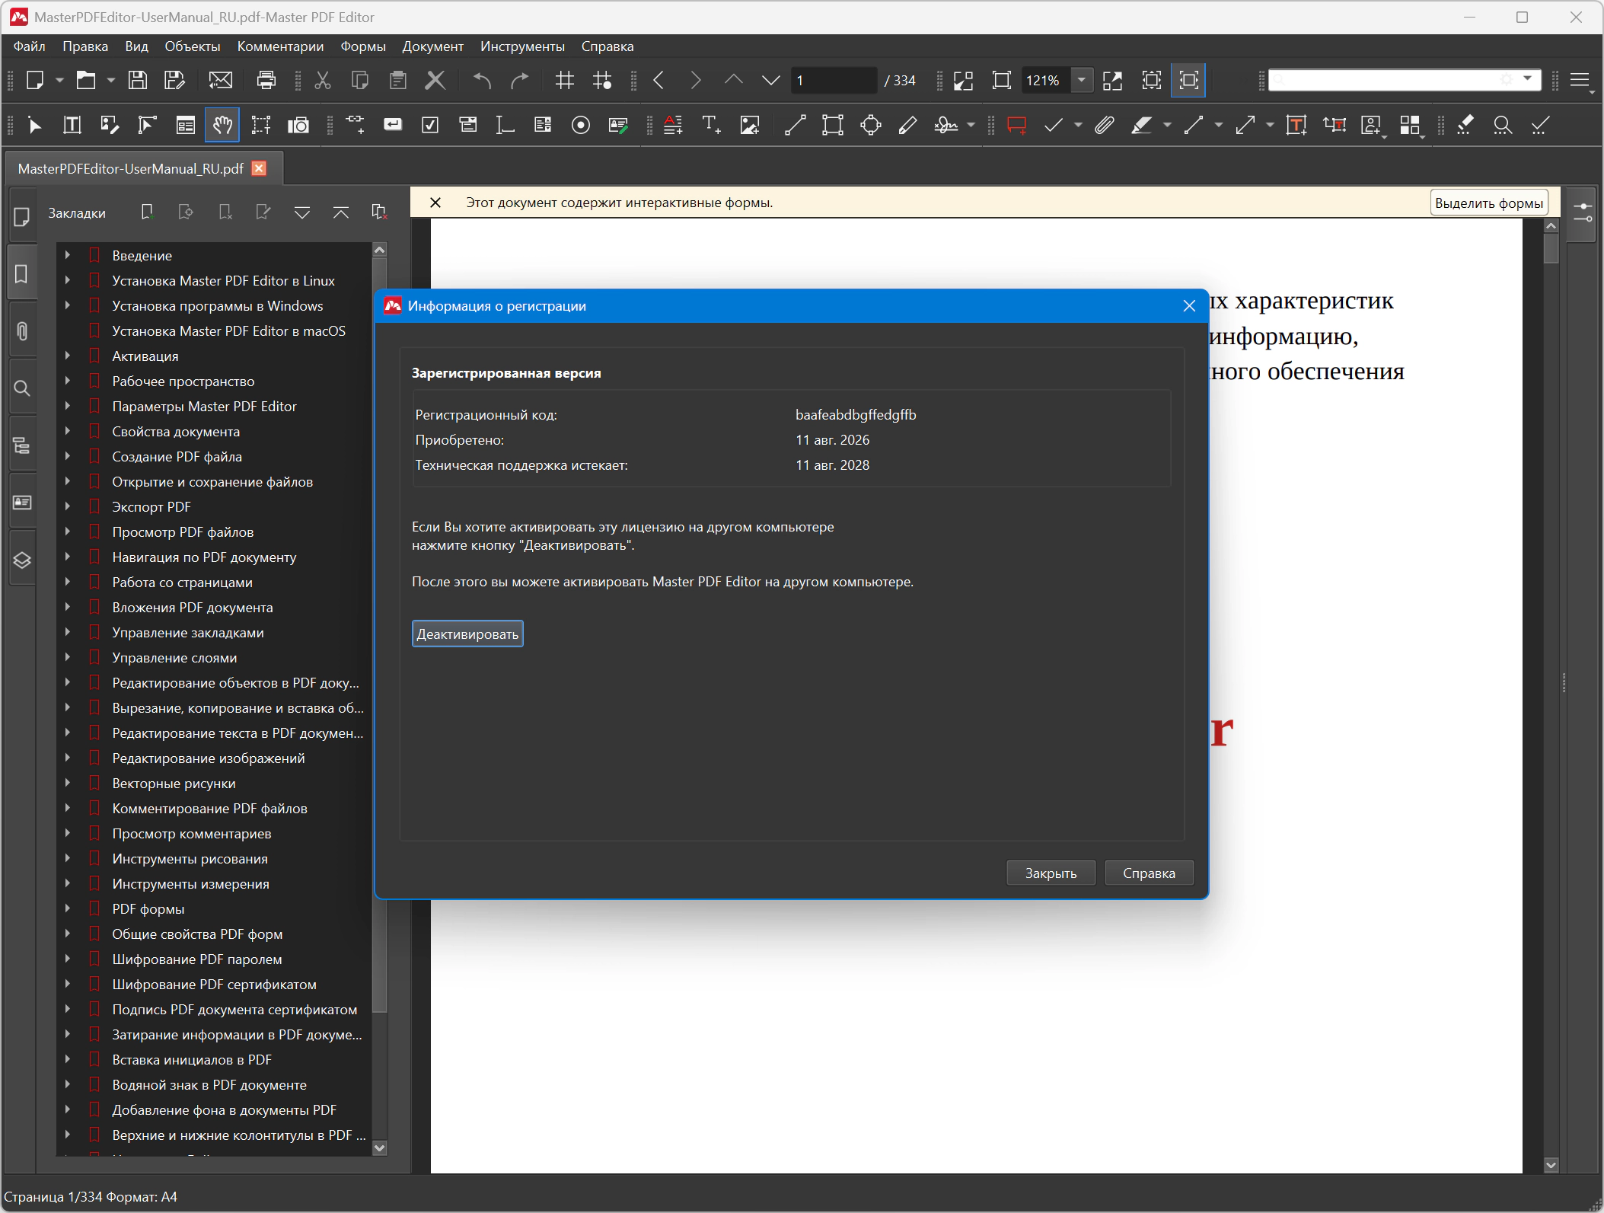Screen dimensions: 1604x1213
Task: Click the Деактивировать button
Action: pos(467,634)
